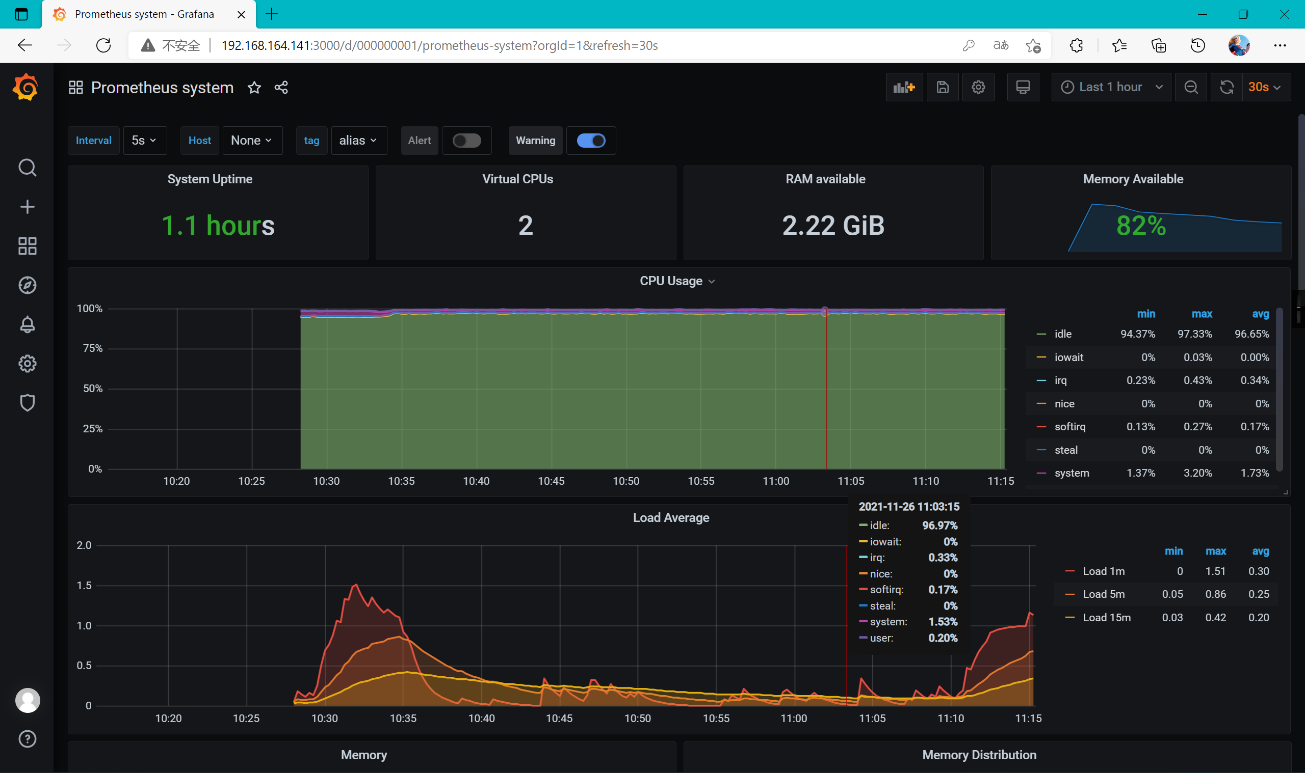Star the Prometheus system dashboard
The width and height of the screenshot is (1305, 773).
(254, 88)
